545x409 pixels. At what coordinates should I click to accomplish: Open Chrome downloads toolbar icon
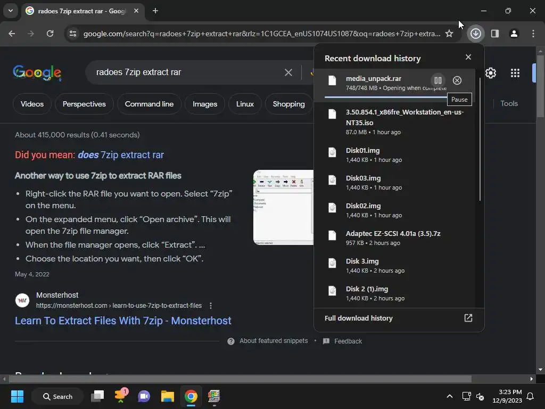(x=475, y=34)
